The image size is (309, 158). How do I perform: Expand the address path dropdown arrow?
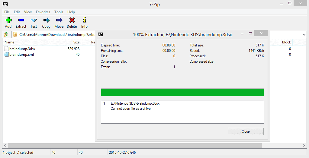pos(304,35)
